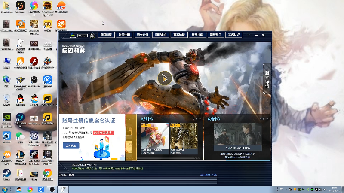The height and width of the screenshot is (193, 344).
Task: Open the black and orange G desktop shortcut
Action: (20, 7)
